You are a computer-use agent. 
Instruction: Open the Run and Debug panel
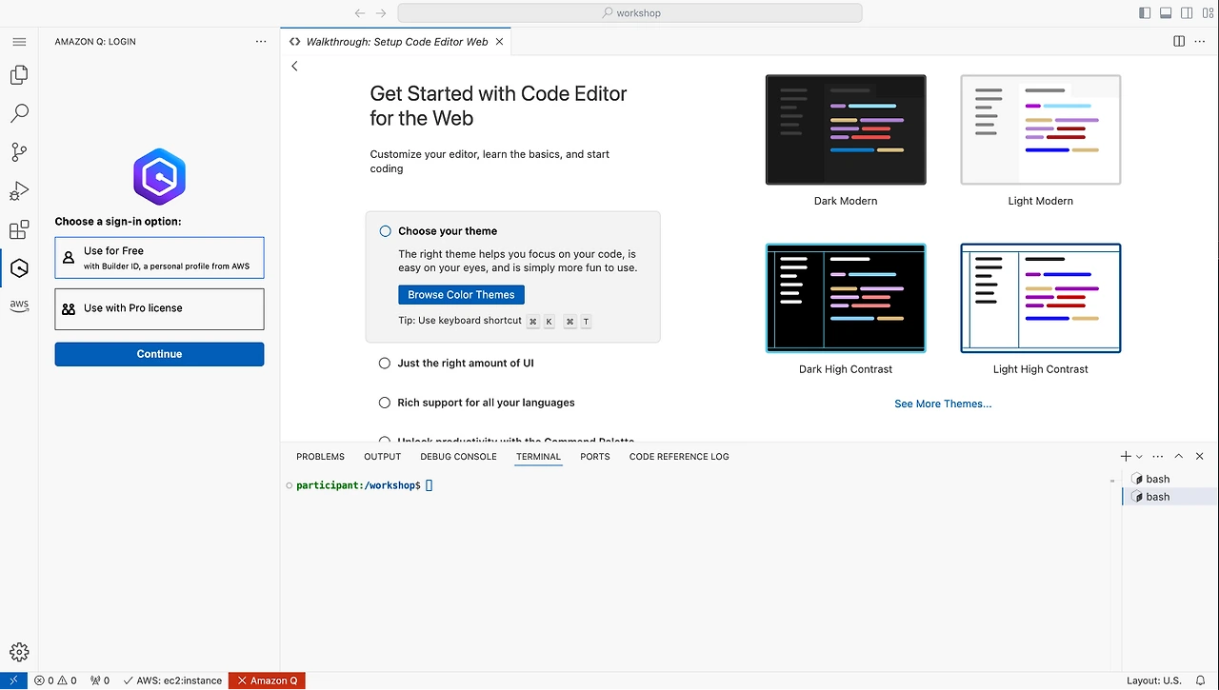click(x=19, y=191)
